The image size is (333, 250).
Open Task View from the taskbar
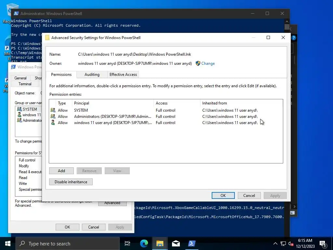[x=127, y=243]
